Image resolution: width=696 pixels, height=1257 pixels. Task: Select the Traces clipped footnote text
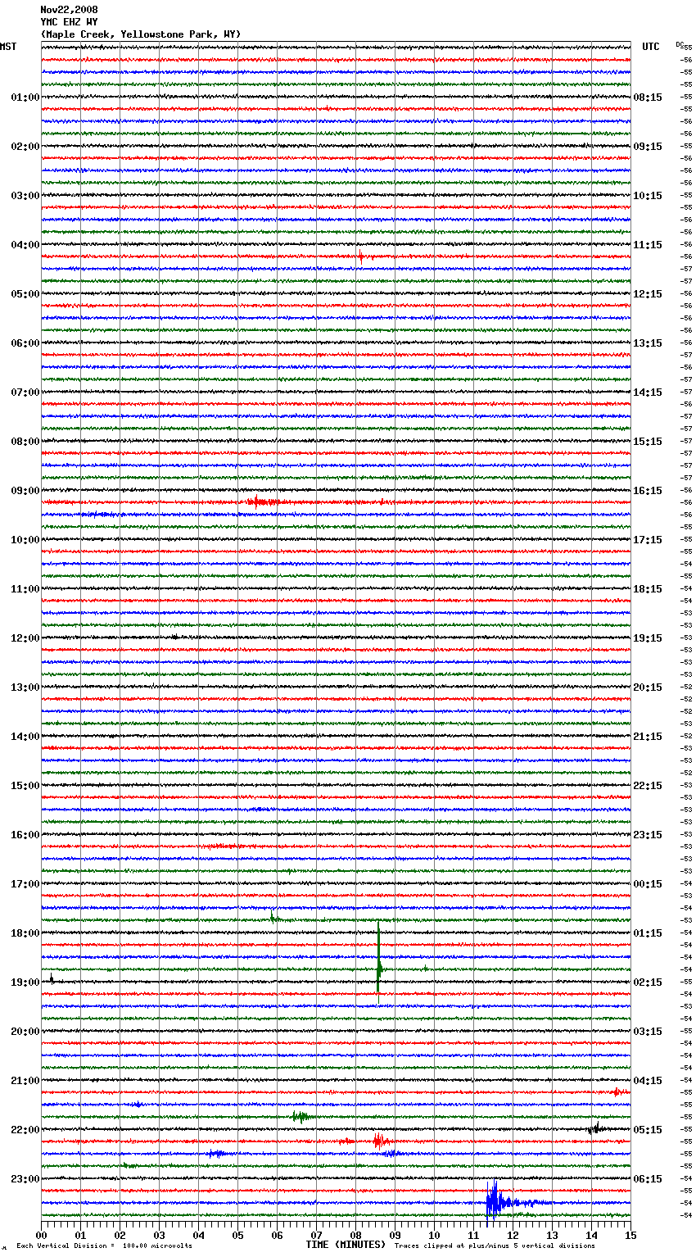pos(495,1246)
